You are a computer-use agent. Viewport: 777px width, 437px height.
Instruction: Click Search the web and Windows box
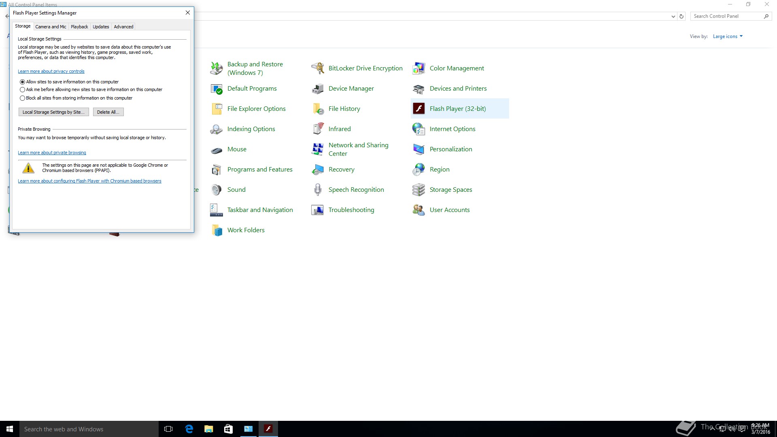pos(89,429)
